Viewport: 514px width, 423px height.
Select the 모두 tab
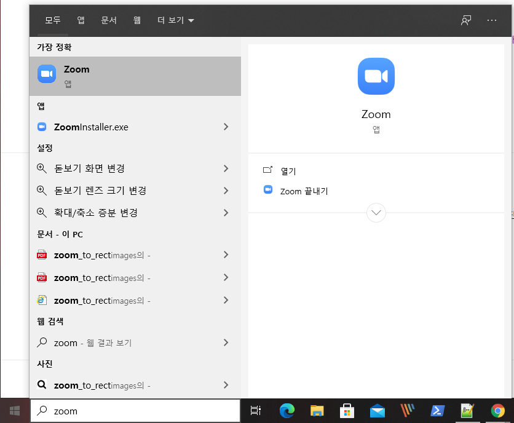coord(53,20)
